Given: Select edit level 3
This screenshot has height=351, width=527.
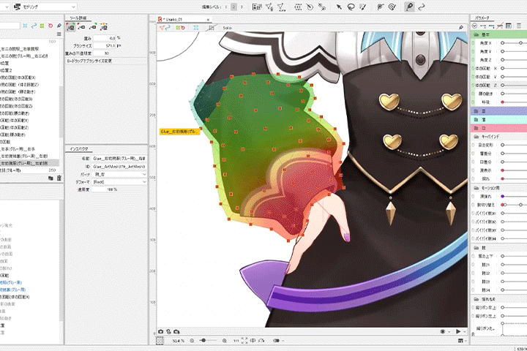Looking at the screenshot, I should pyautogui.click(x=242, y=7).
